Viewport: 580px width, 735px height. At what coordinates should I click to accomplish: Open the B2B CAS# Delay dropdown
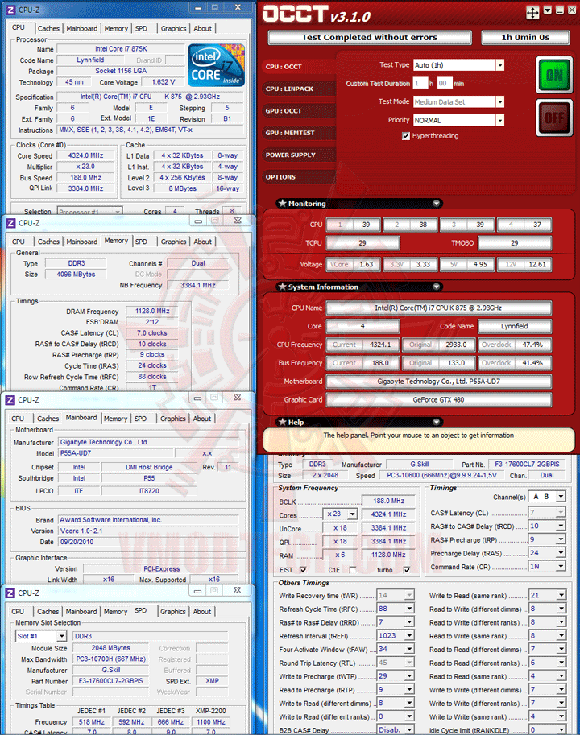point(409,730)
